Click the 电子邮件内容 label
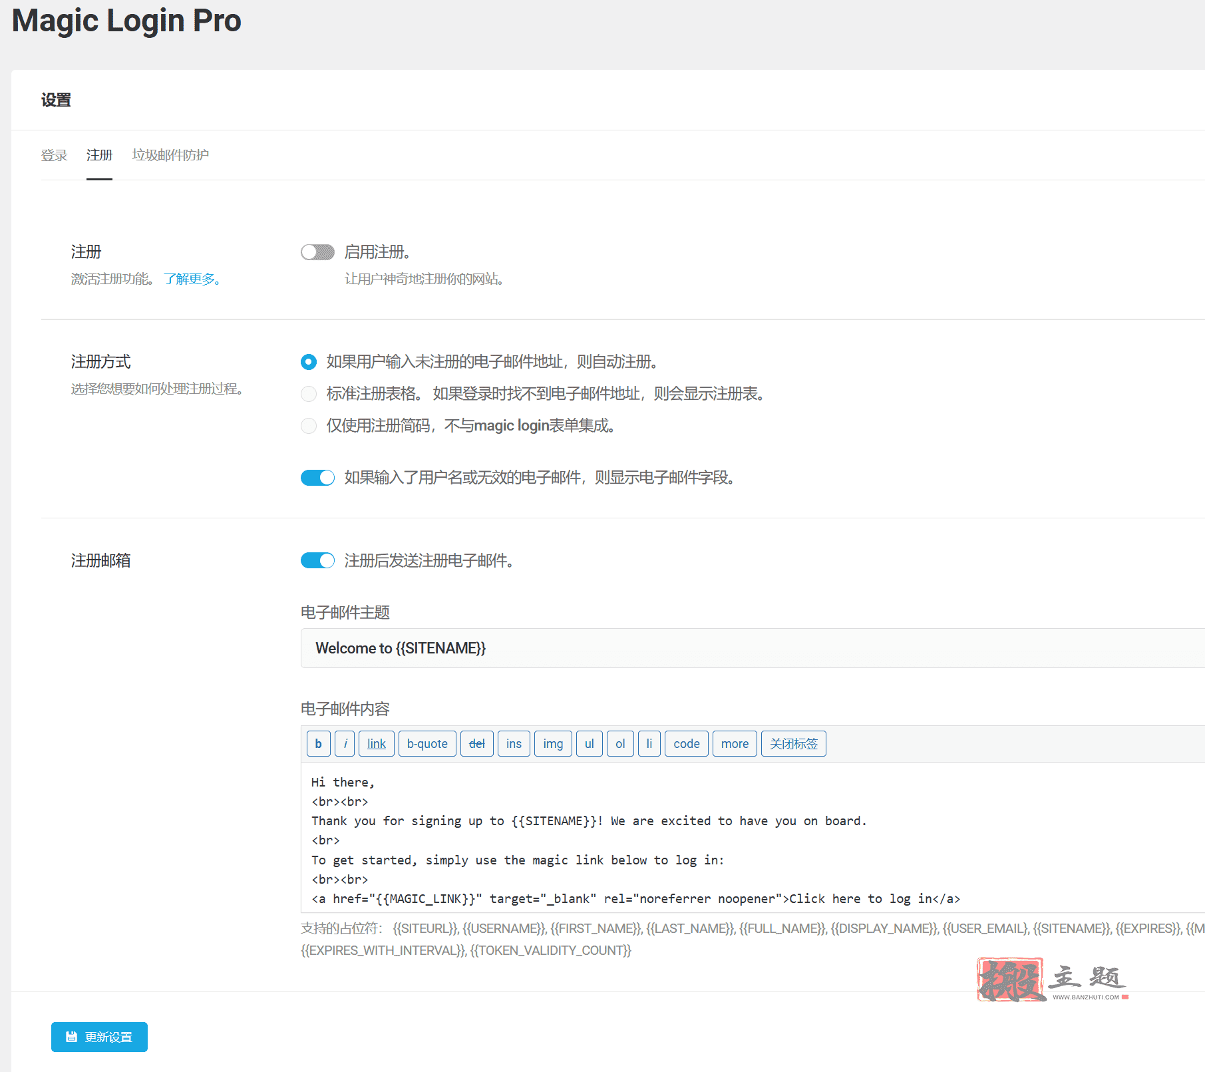 345,709
